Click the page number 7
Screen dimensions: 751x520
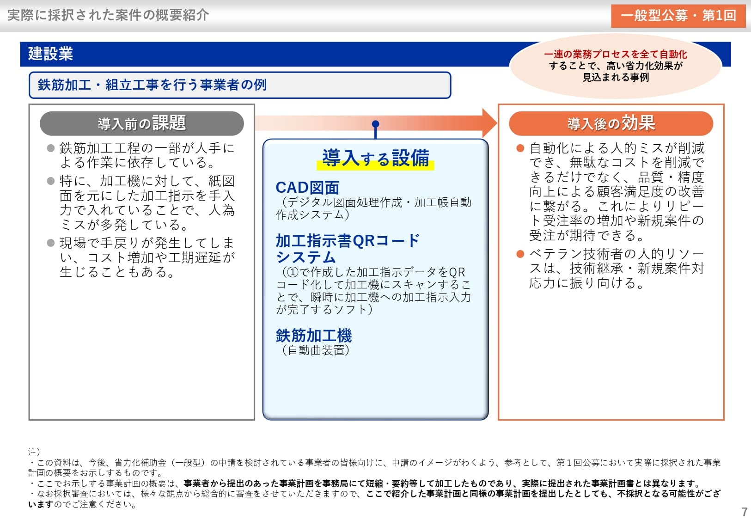tap(744, 512)
